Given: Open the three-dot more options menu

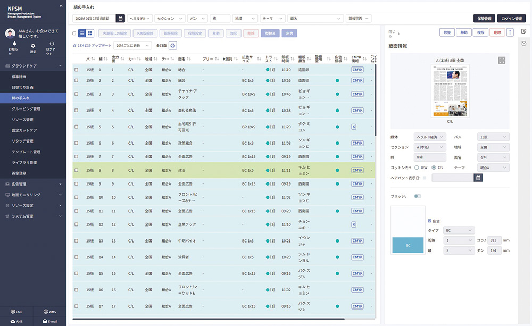Looking at the screenshot, I should (510, 32).
